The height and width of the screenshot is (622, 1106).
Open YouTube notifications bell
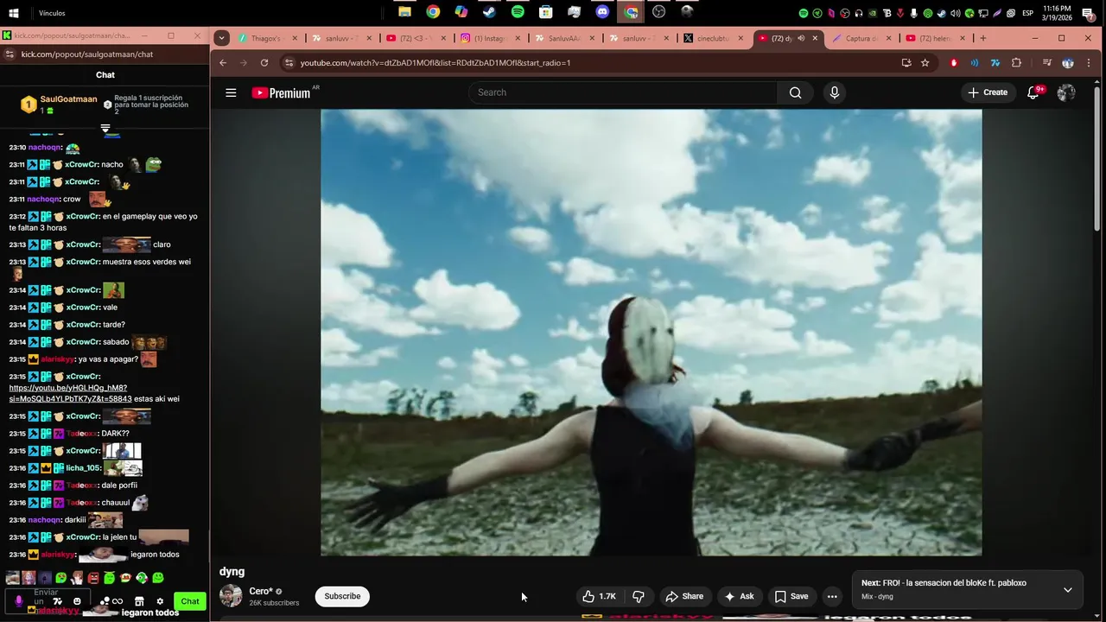tap(1033, 92)
